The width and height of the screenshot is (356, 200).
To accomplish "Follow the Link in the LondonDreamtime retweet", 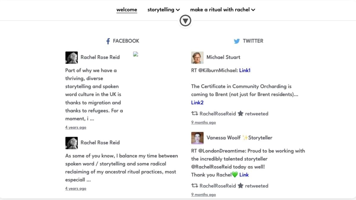I will tap(244, 175).
